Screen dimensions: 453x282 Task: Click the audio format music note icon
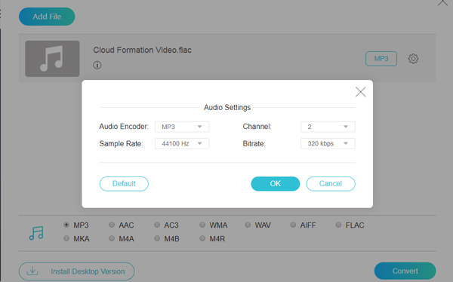[x=36, y=233]
